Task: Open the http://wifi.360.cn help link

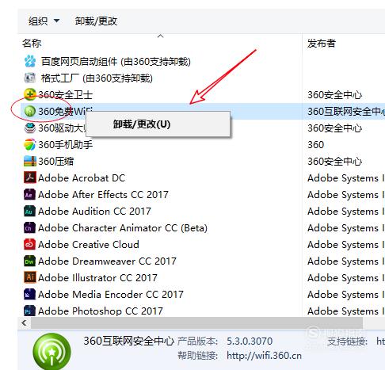Action: [x=264, y=356]
